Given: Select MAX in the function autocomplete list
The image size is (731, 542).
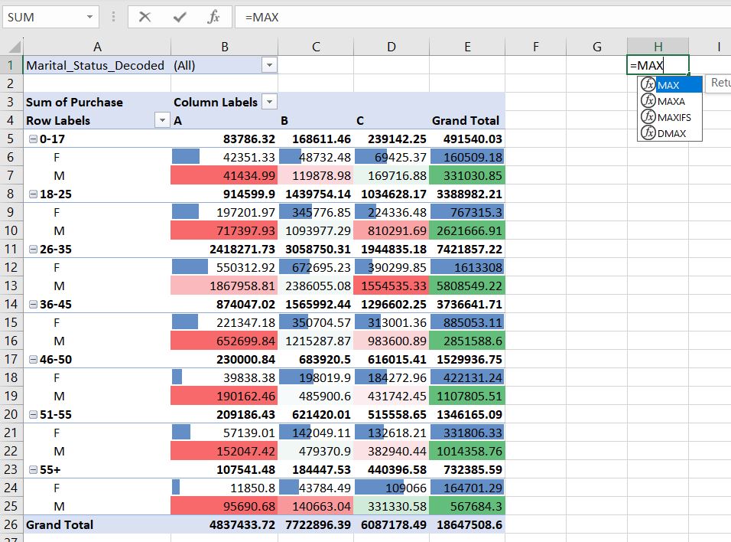Looking at the screenshot, I should click(x=669, y=84).
